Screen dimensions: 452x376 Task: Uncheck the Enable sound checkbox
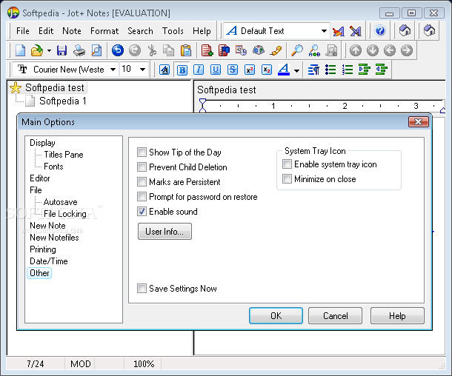coord(142,212)
